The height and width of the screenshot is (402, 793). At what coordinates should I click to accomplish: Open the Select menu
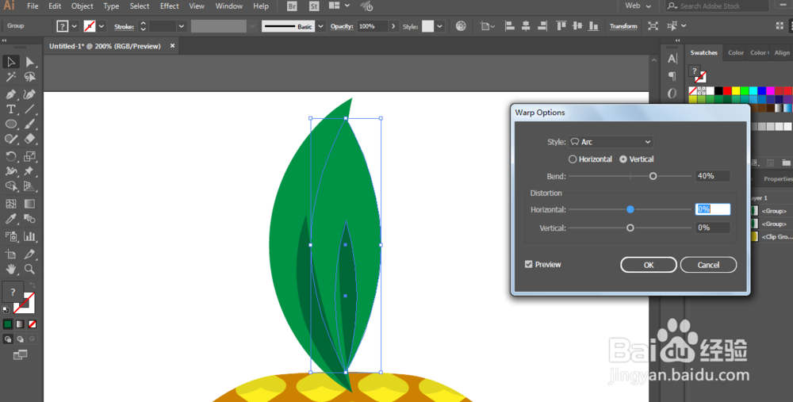point(139,6)
